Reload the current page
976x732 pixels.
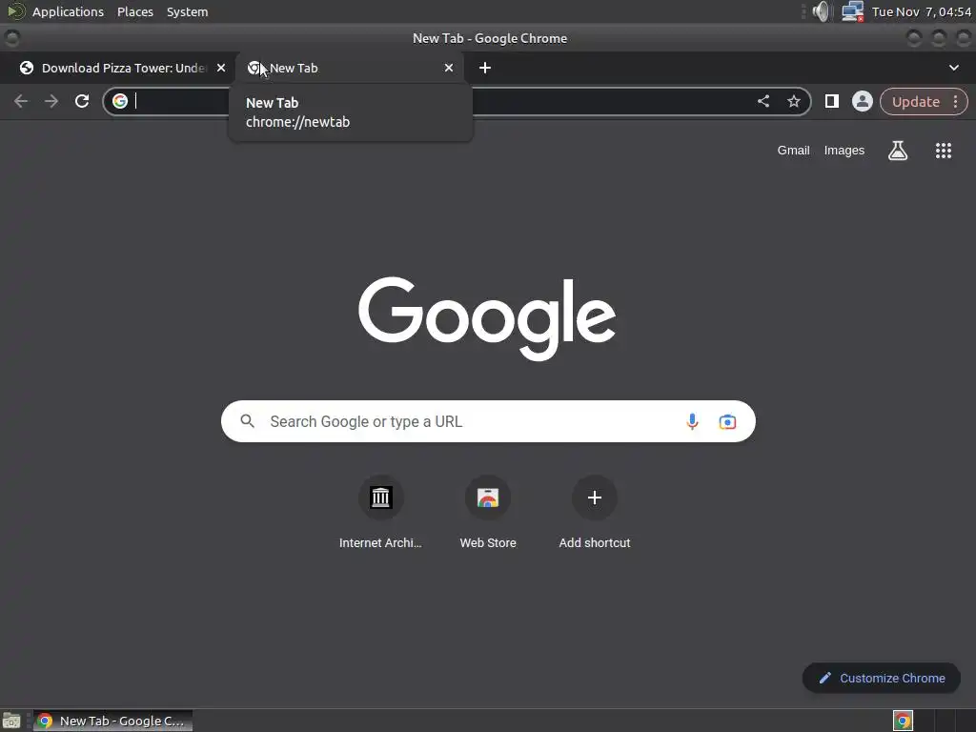(82, 101)
